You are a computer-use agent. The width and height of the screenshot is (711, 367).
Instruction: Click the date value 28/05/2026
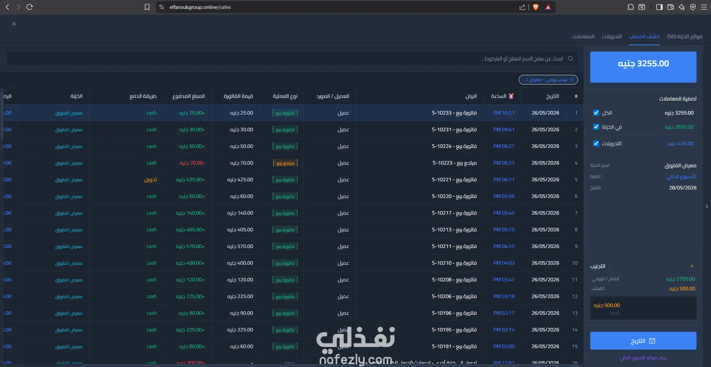pyautogui.click(x=682, y=188)
